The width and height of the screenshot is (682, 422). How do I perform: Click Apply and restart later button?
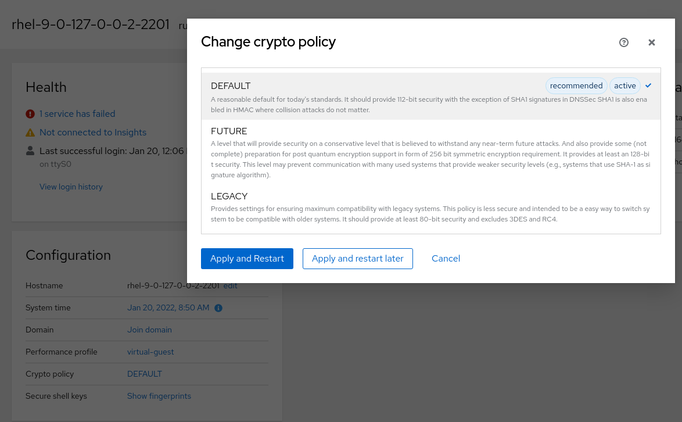pyautogui.click(x=357, y=259)
